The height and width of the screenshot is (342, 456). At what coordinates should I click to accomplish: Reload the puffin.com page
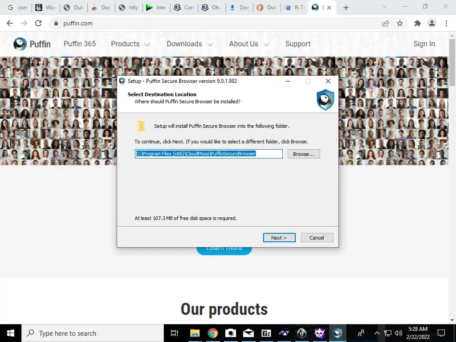[x=38, y=23]
